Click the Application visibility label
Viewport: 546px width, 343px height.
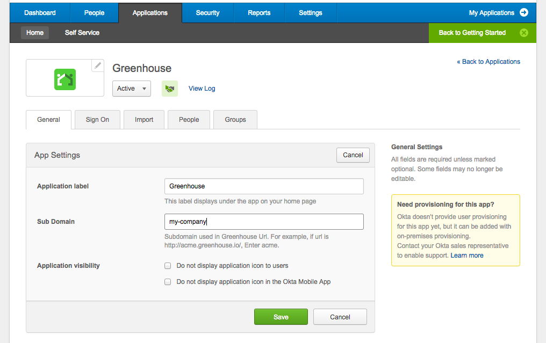point(69,266)
